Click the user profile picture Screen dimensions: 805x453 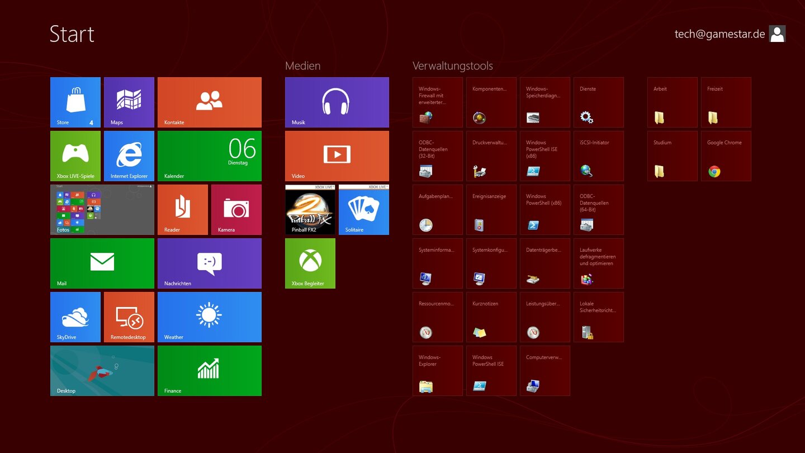pos(777,34)
